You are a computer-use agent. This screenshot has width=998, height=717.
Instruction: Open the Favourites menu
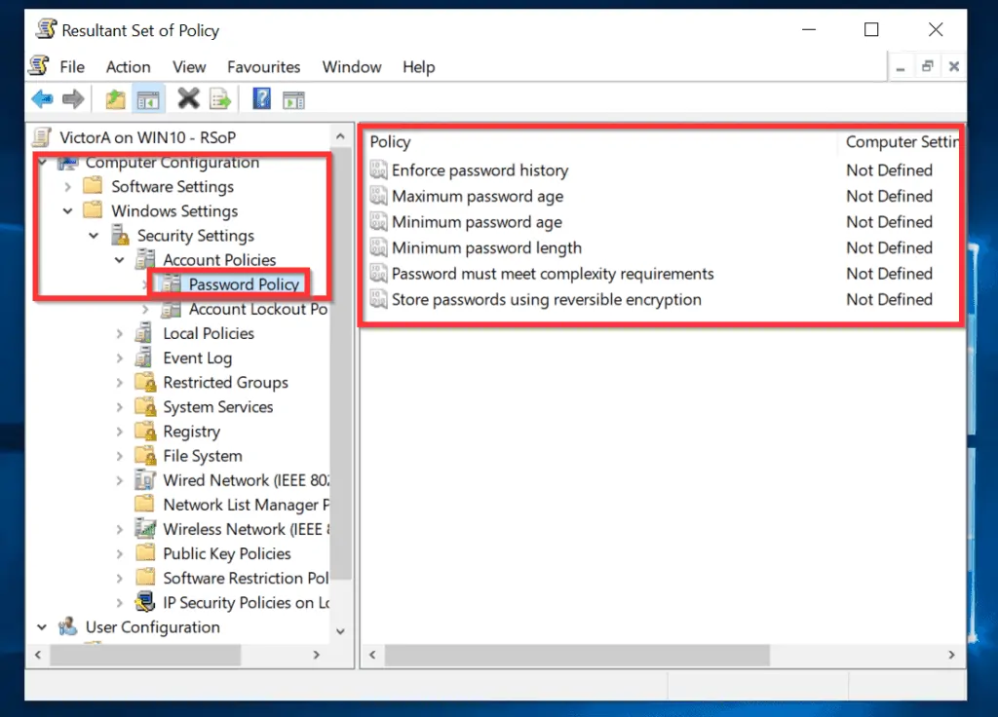(x=263, y=67)
